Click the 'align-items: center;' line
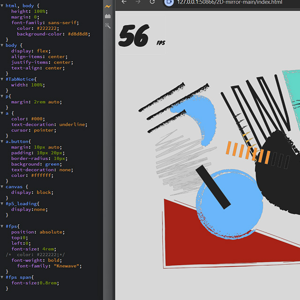Screen dimensions: 300x300 click(39, 57)
